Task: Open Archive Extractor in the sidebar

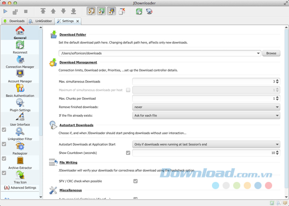Action: (20, 163)
